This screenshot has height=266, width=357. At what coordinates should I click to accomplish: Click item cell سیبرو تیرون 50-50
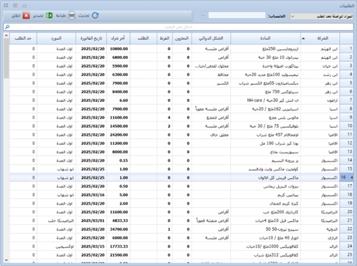click(x=265, y=229)
